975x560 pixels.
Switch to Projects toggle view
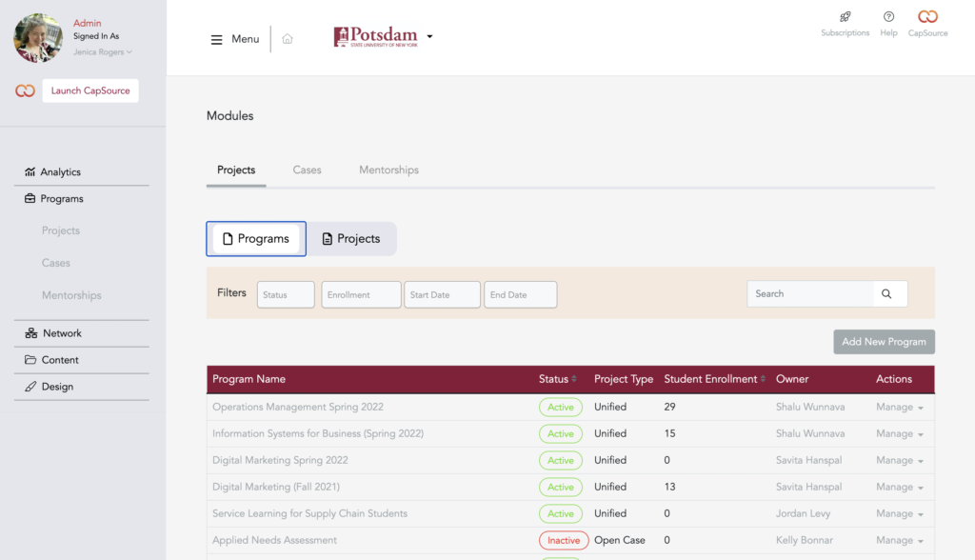351,239
